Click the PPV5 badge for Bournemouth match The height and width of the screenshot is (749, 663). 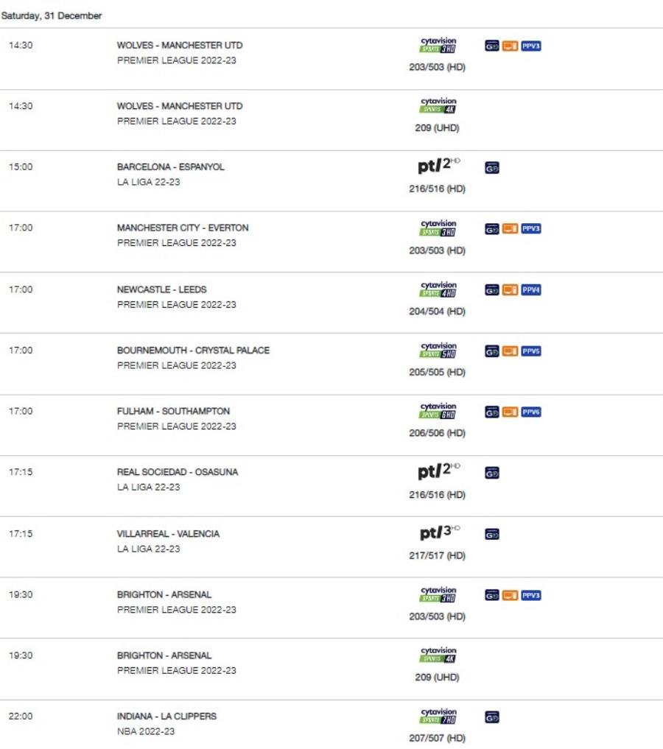(531, 351)
